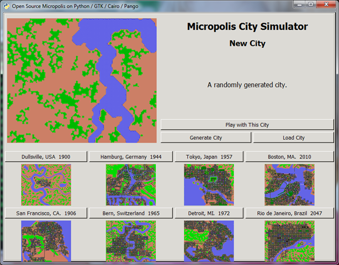Choose the Rio de Janeiro, Brazil 2047 button
339x265 pixels.
pyautogui.click(x=289, y=213)
